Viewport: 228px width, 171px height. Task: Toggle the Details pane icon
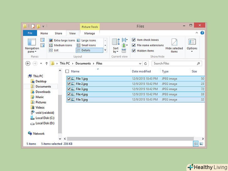pos(42,45)
